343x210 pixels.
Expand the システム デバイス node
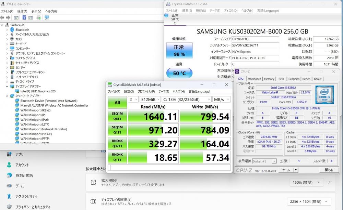(7, 58)
